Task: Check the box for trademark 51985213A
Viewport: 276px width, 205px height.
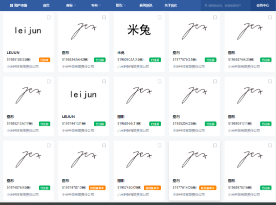Action: click(x=49, y=81)
